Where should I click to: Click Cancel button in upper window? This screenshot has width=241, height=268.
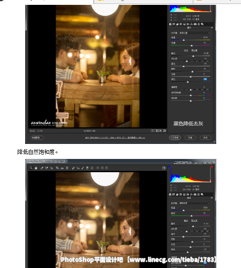coord(190,138)
